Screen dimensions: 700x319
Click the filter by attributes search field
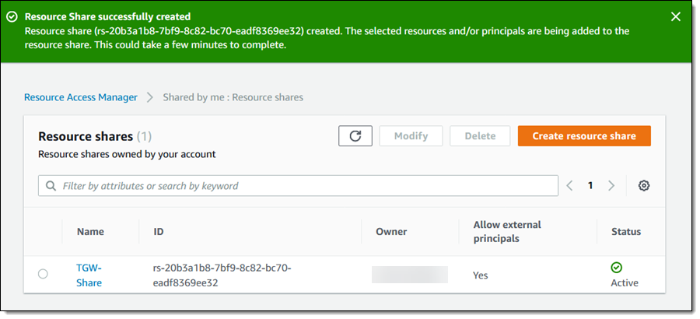(303, 186)
